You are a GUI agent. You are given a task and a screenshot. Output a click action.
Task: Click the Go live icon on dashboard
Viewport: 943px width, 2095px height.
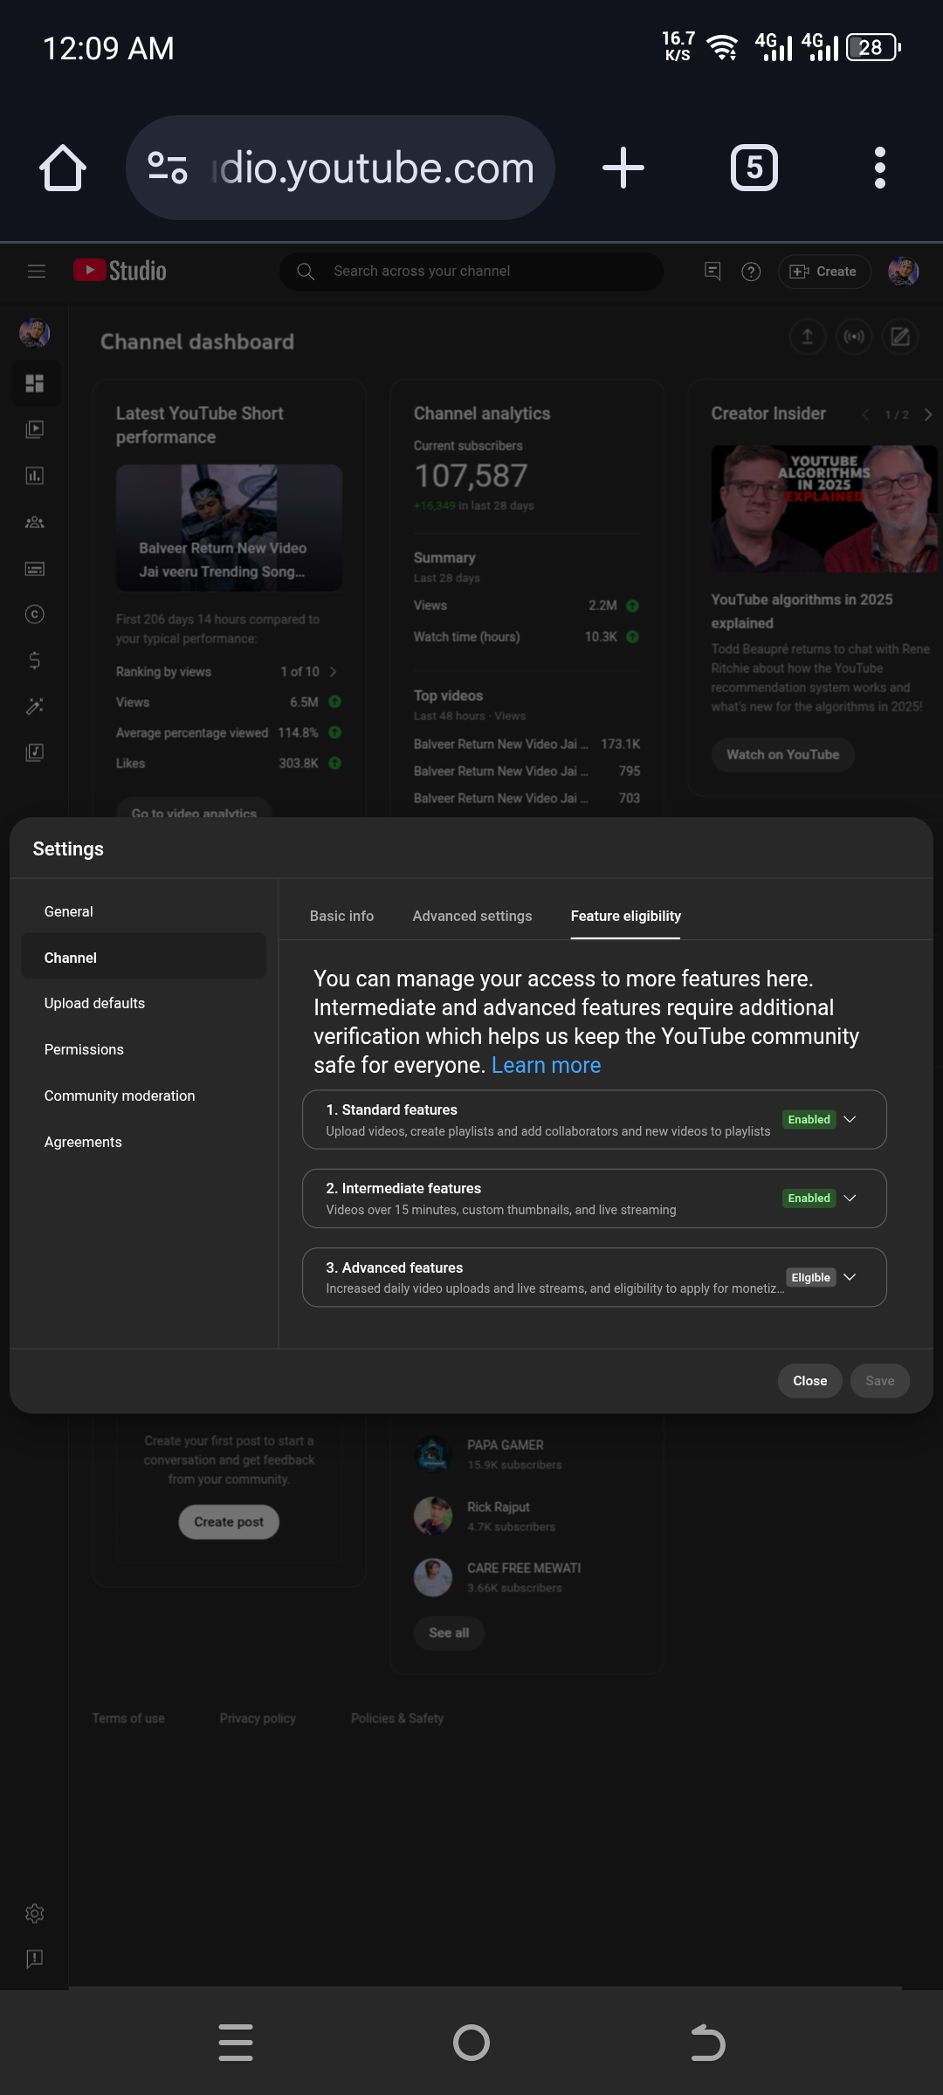point(854,337)
